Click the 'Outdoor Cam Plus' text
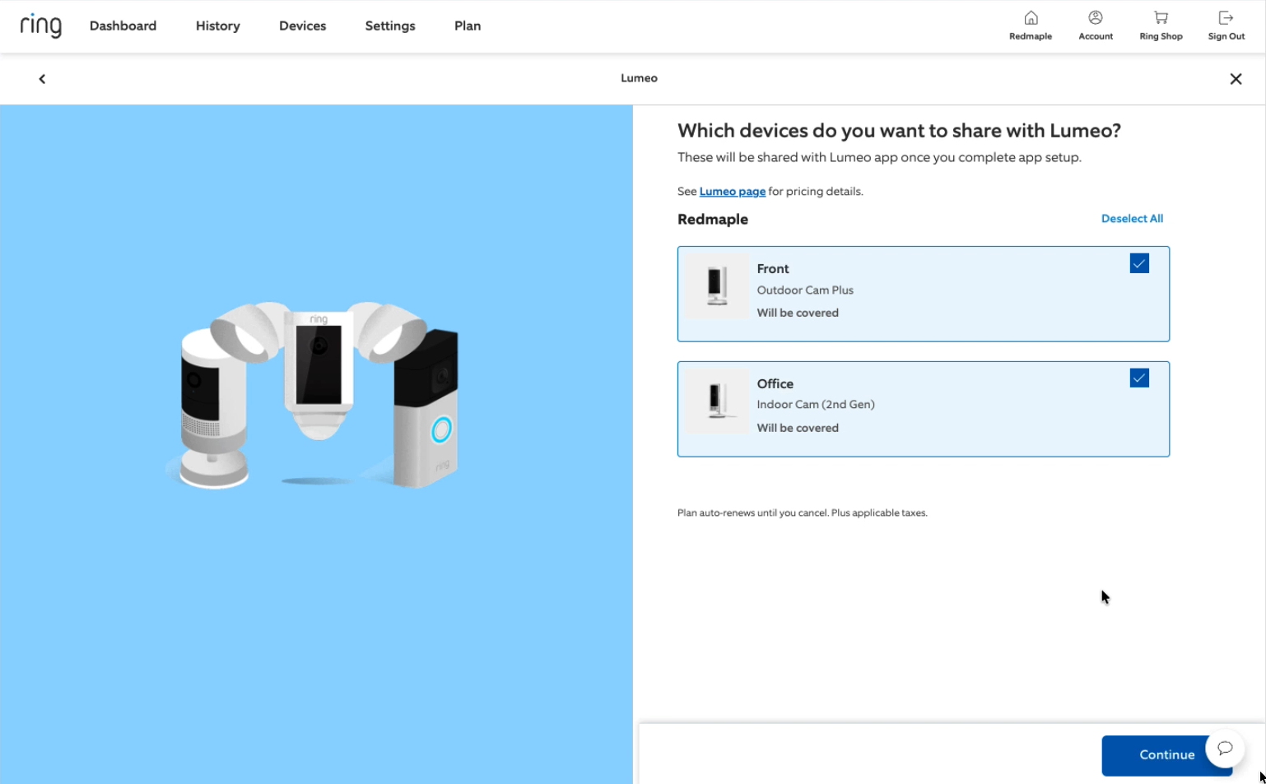This screenshot has height=784, width=1266. pyautogui.click(x=805, y=290)
